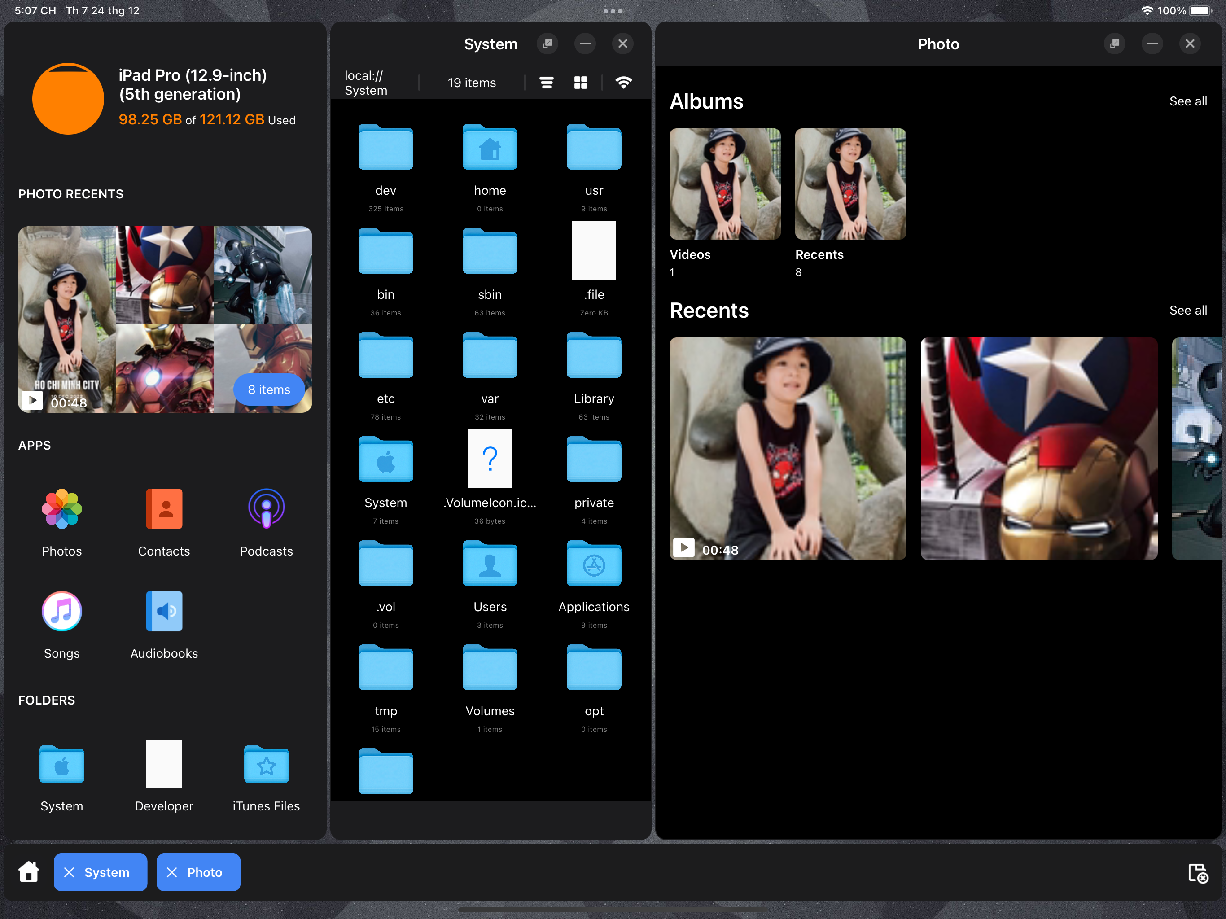This screenshot has width=1226, height=919.
Task: Open the System folder with Apple logo in file grid
Action: coord(386,459)
